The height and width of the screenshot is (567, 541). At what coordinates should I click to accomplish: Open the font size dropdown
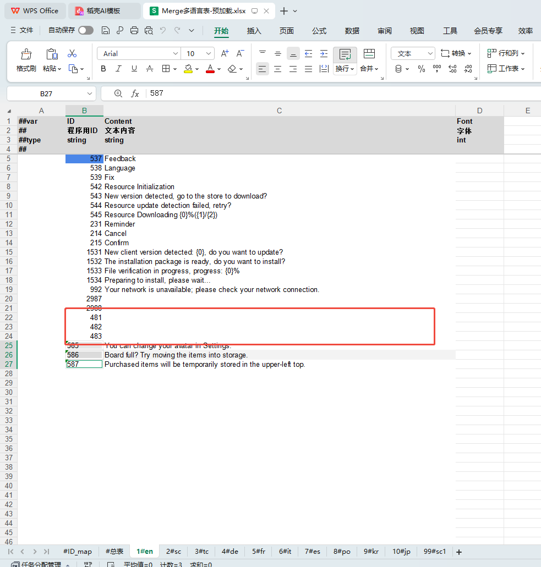pyautogui.click(x=209, y=53)
